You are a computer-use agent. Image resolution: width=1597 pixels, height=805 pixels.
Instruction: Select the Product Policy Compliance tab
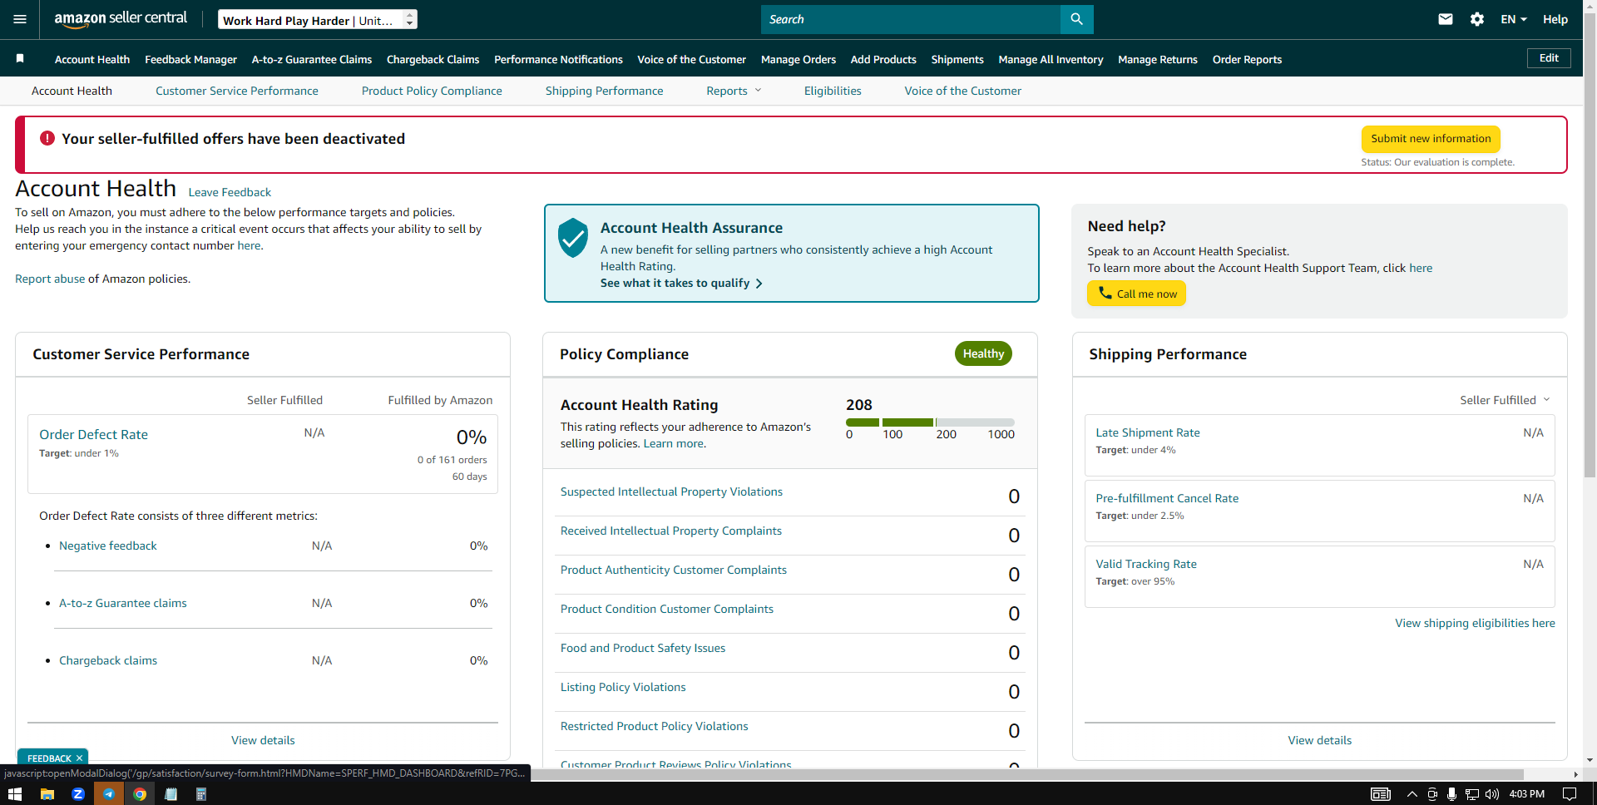(x=432, y=91)
